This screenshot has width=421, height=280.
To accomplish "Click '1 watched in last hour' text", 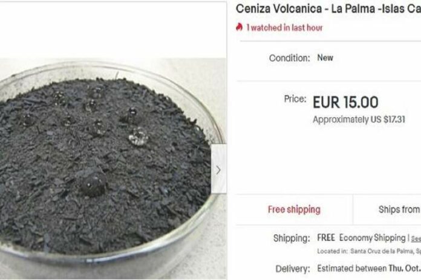I will 285,28.
